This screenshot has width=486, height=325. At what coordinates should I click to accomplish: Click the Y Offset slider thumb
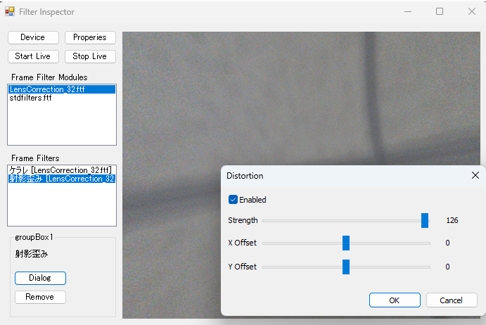click(x=346, y=267)
